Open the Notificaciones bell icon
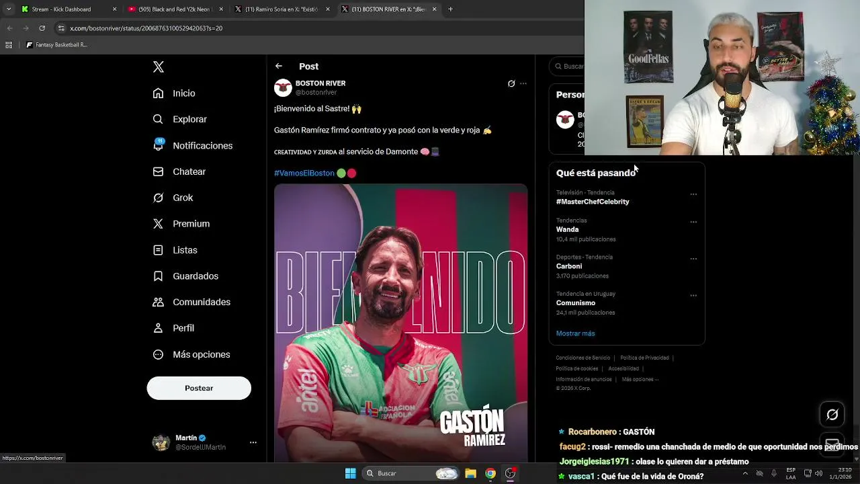 click(158, 145)
